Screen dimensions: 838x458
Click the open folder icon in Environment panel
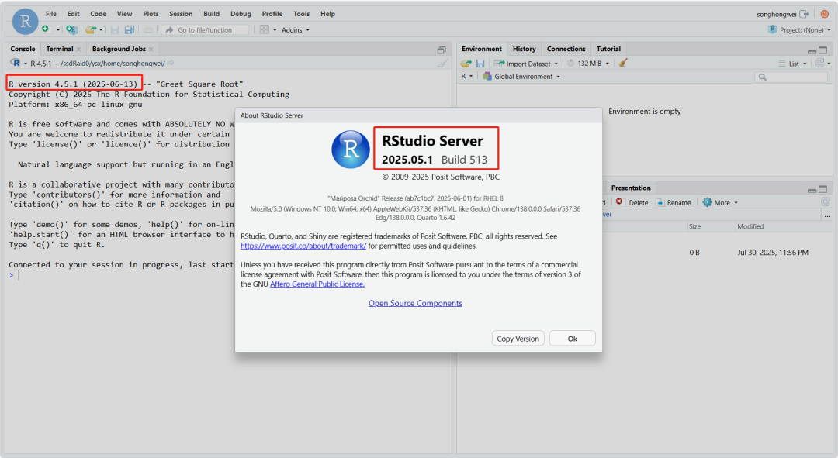(465, 63)
